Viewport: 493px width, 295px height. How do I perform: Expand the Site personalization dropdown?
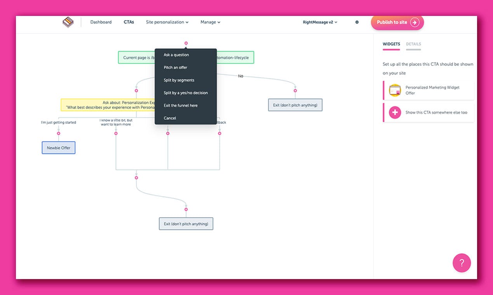167,22
